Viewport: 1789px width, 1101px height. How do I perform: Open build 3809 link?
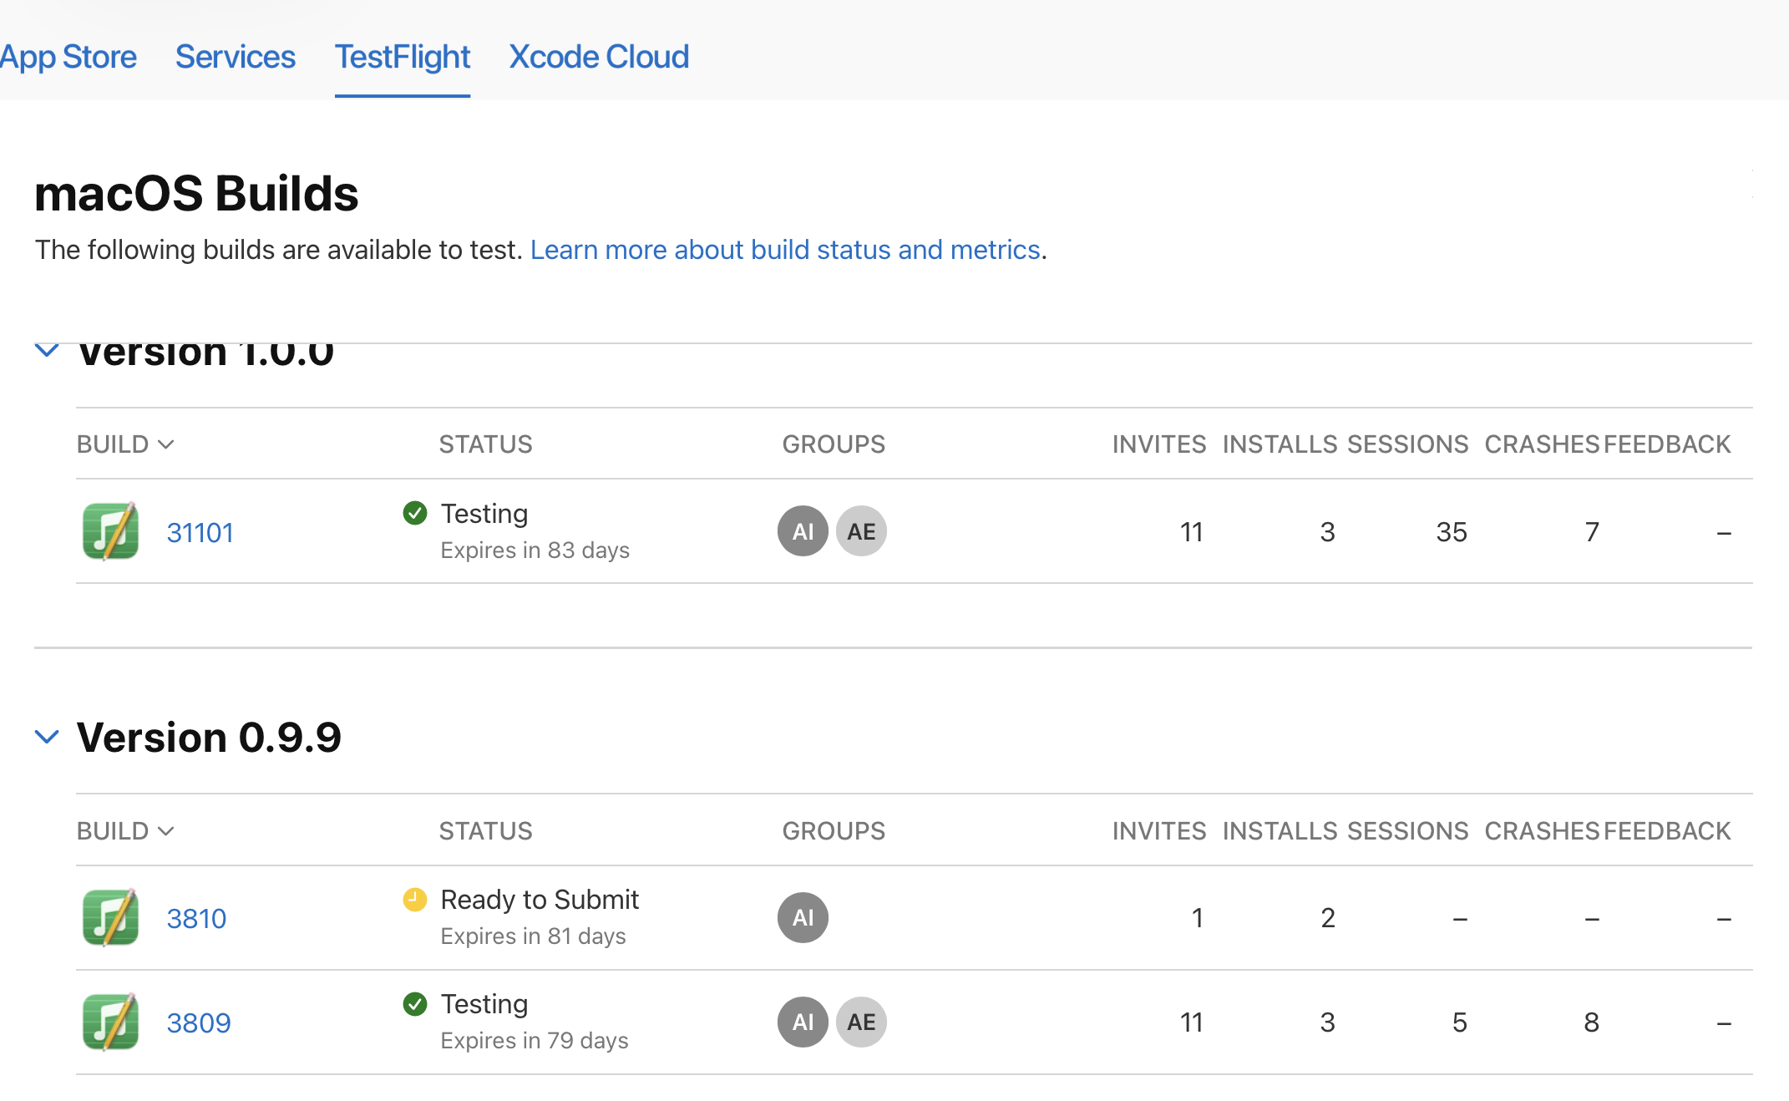point(199,1022)
